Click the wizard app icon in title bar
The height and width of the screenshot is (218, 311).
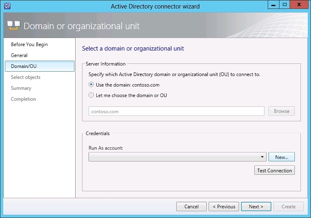click(7, 6)
